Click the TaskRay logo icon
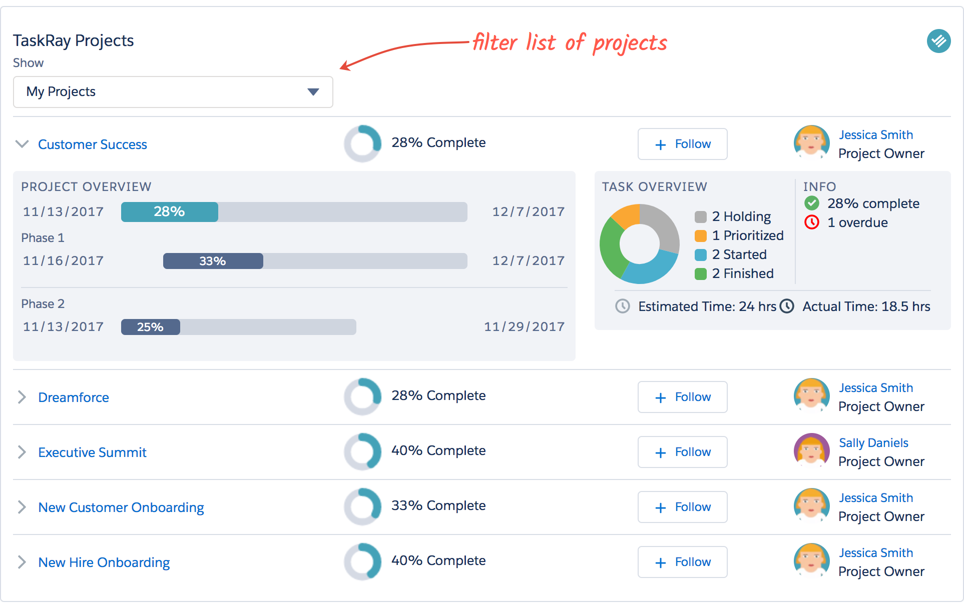The image size is (964, 611). [x=938, y=41]
